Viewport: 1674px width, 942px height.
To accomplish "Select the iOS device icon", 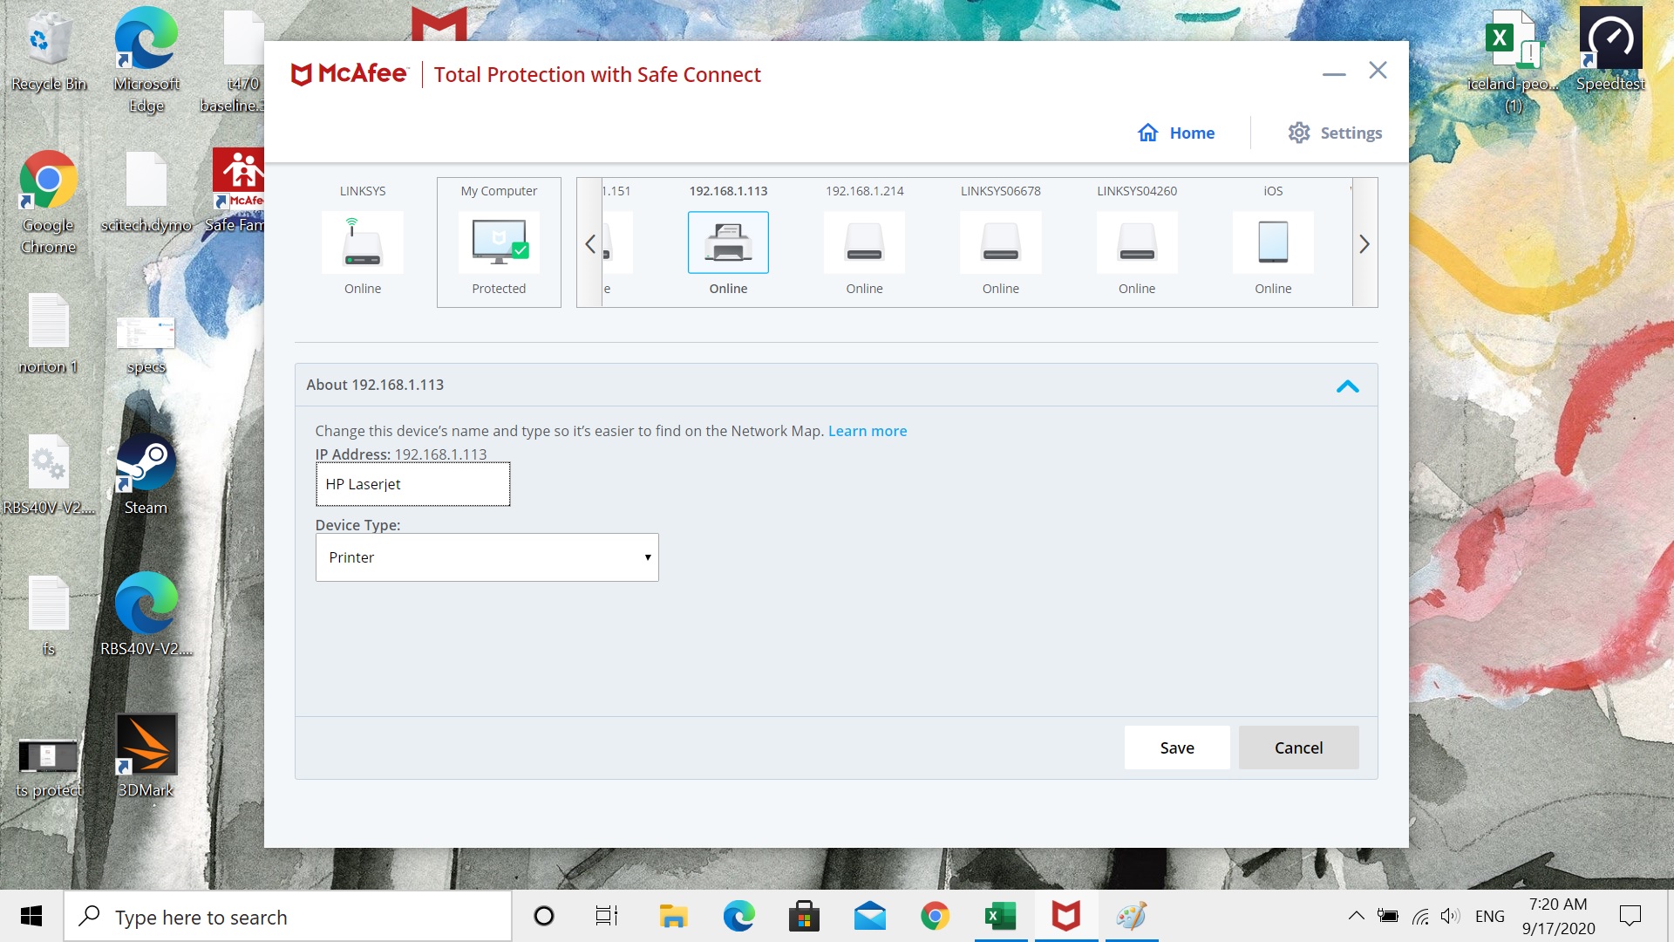I will 1273,242.
